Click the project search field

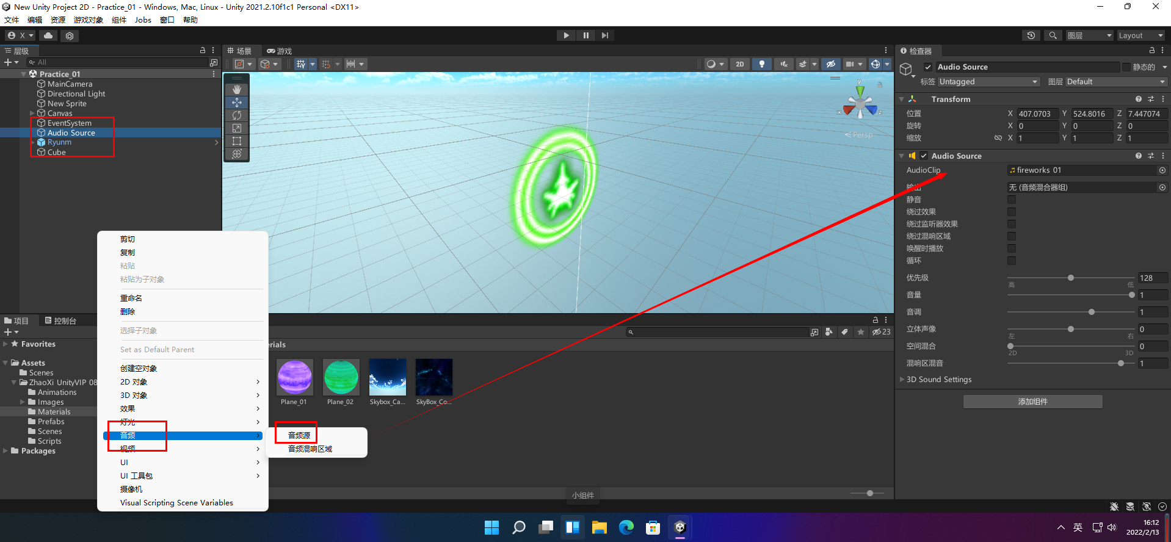(717, 332)
